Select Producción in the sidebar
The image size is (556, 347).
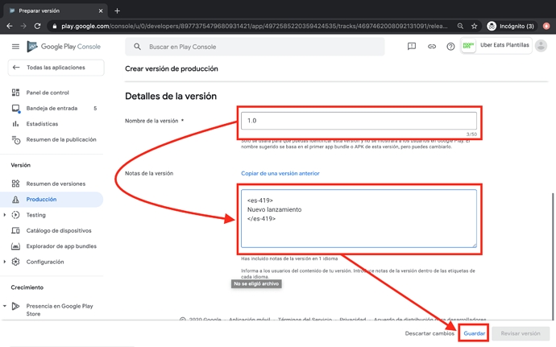pos(41,199)
